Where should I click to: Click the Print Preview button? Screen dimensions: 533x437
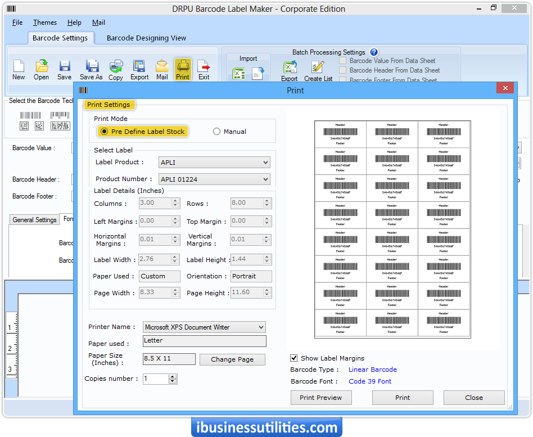pyautogui.click(x=321, y=398)
